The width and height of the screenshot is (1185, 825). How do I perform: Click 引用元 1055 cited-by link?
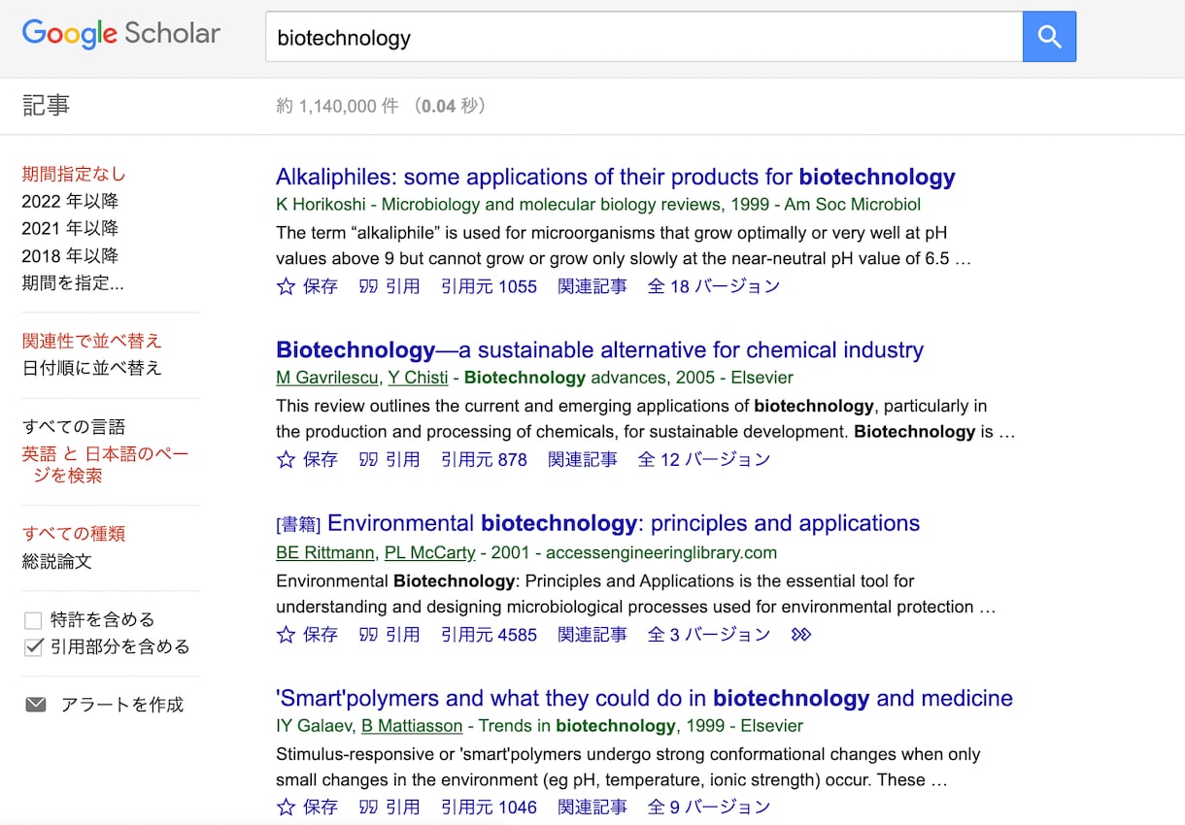pos(489,286)
